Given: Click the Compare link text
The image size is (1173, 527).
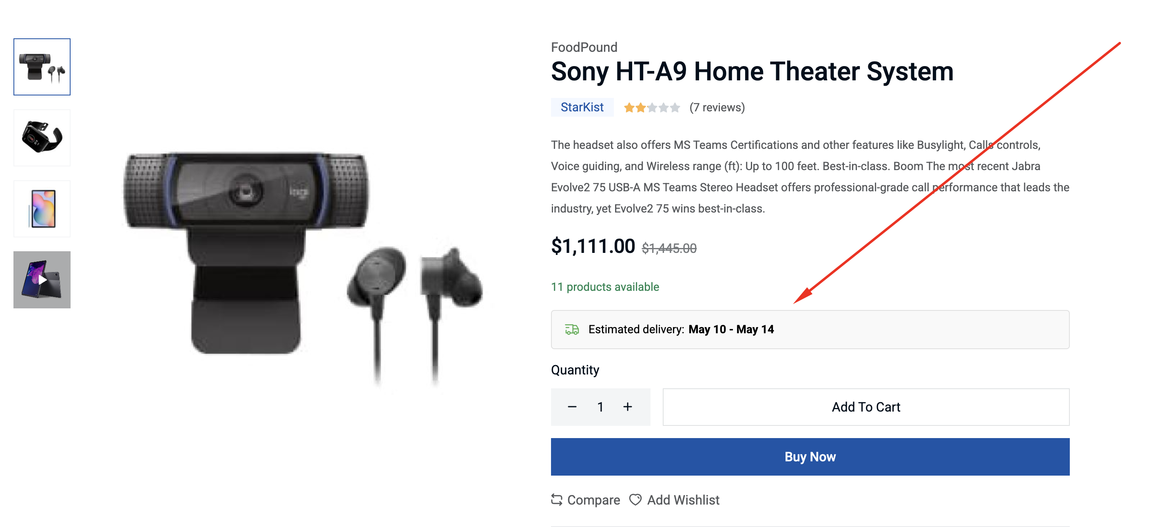Looking at the screenshot, I should (593, 500).
